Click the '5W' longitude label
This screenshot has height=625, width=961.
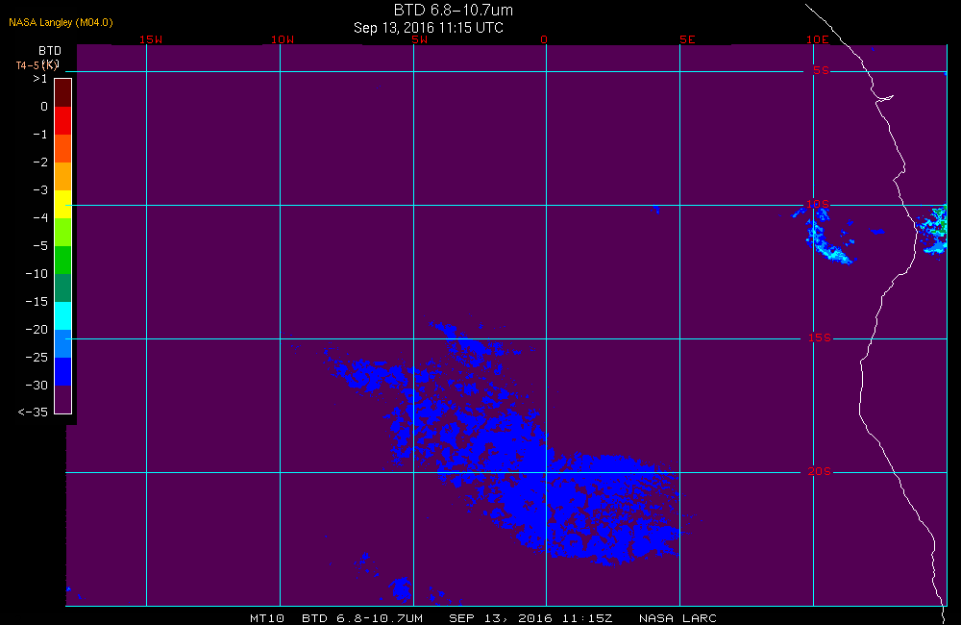pos(420,39)
